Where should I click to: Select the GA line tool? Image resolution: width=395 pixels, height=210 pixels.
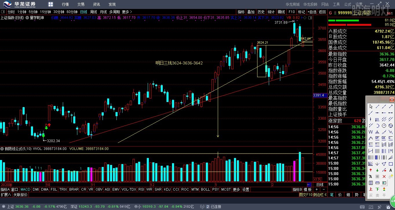tap(384, 138)
